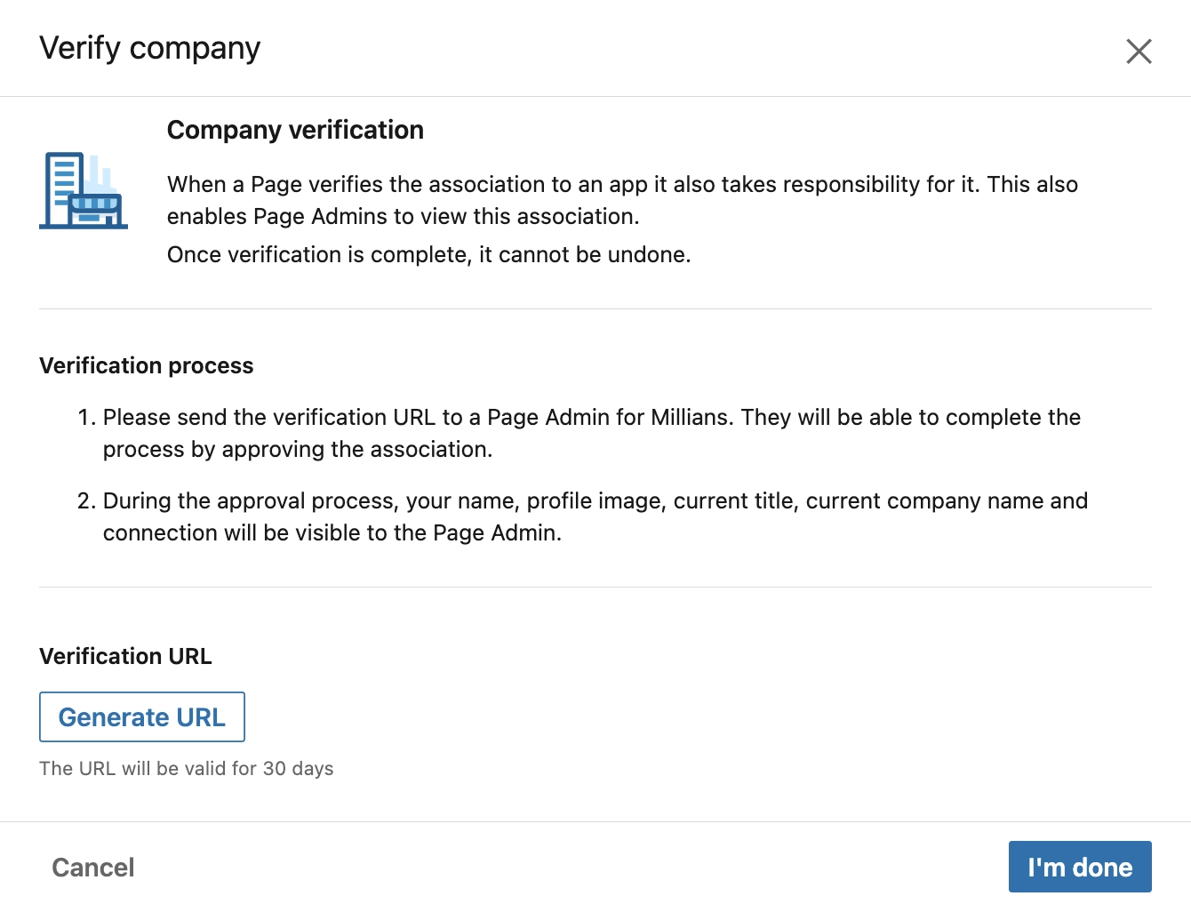The image size is (1191, 912).
Task: Click 'Once verification is complete, it cannot be undone.'
Action: [429, 254]
